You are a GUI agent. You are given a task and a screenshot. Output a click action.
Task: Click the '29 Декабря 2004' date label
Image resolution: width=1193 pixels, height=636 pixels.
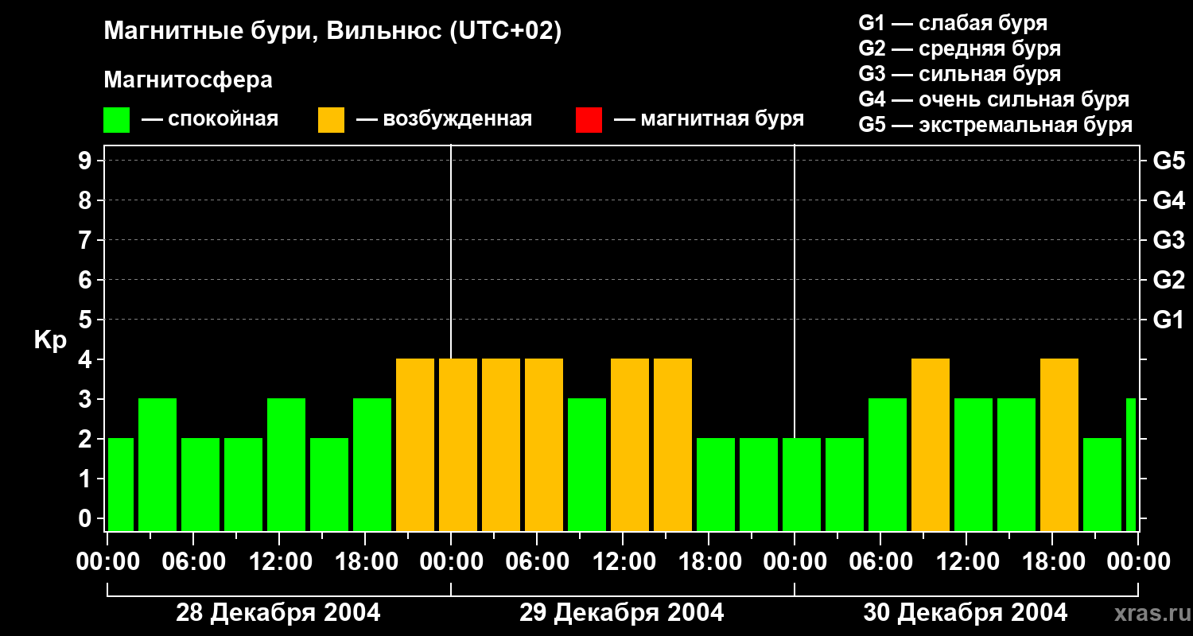621,613
